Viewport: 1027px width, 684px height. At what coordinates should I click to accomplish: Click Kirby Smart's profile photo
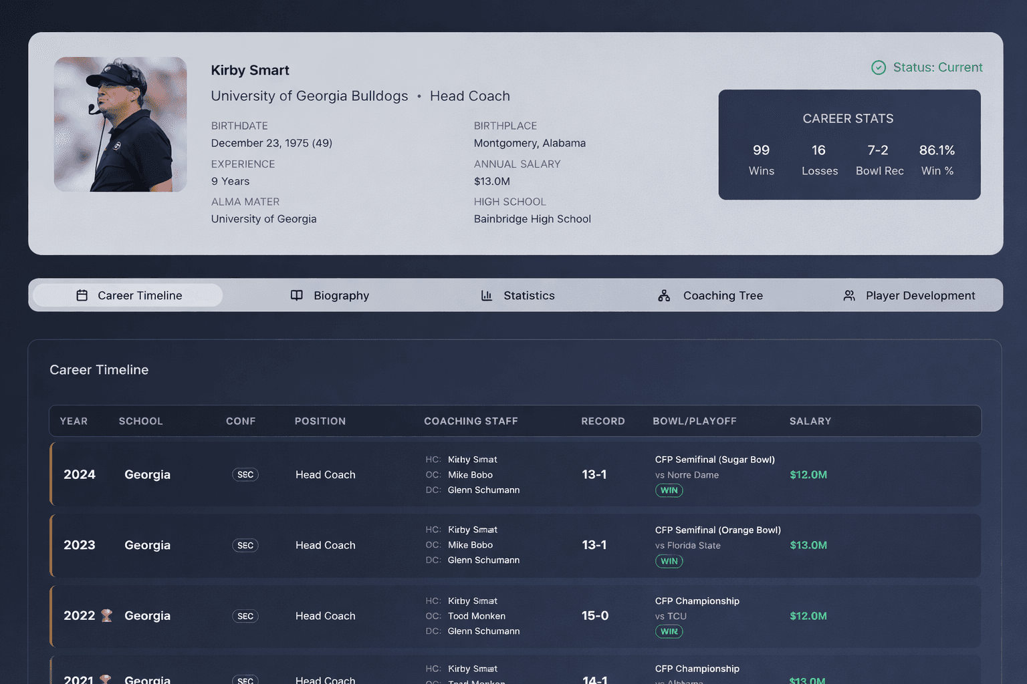[x=120, y=124]
